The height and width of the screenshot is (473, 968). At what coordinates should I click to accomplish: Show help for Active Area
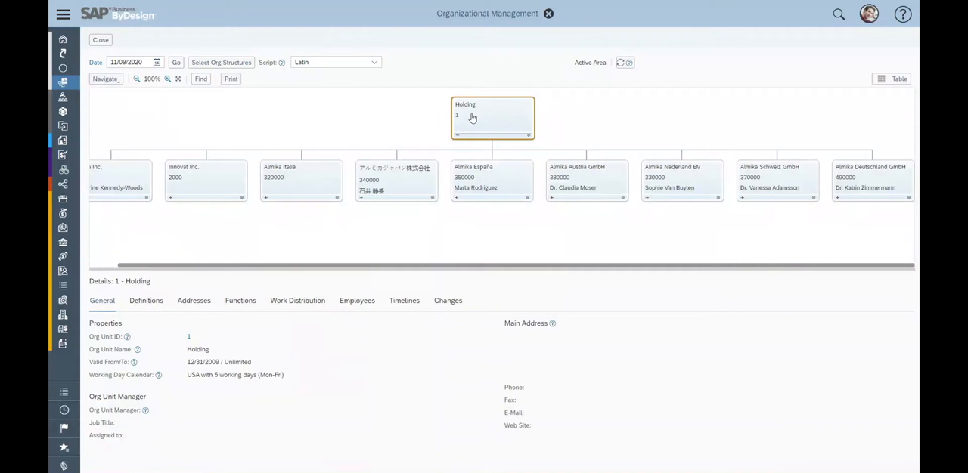(629, 63)
